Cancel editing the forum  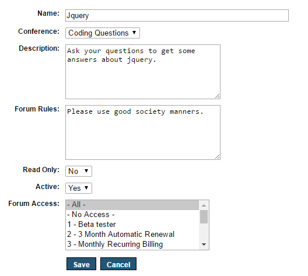[118, 264]
